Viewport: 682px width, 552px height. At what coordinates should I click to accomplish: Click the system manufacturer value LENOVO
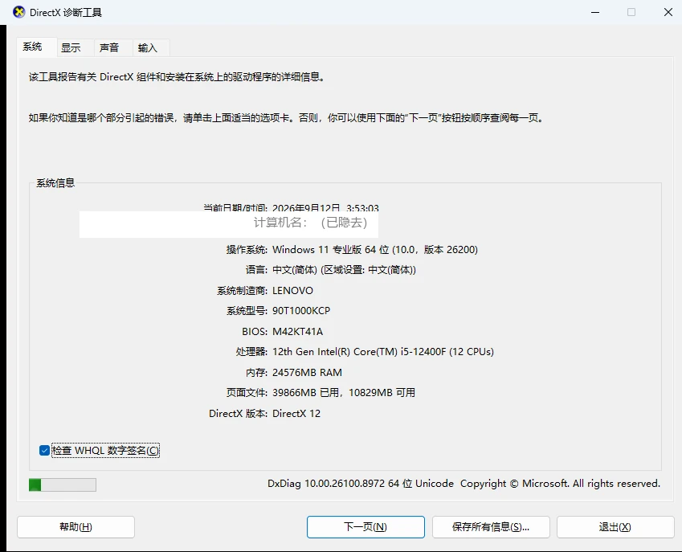coord(292,291)
